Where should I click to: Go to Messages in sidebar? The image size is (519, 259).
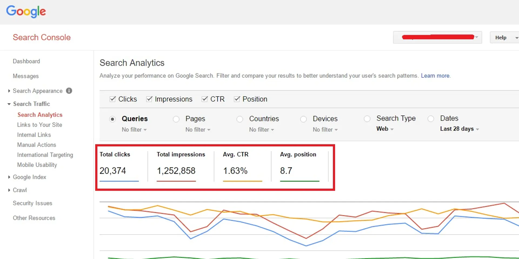pos(26,76)
